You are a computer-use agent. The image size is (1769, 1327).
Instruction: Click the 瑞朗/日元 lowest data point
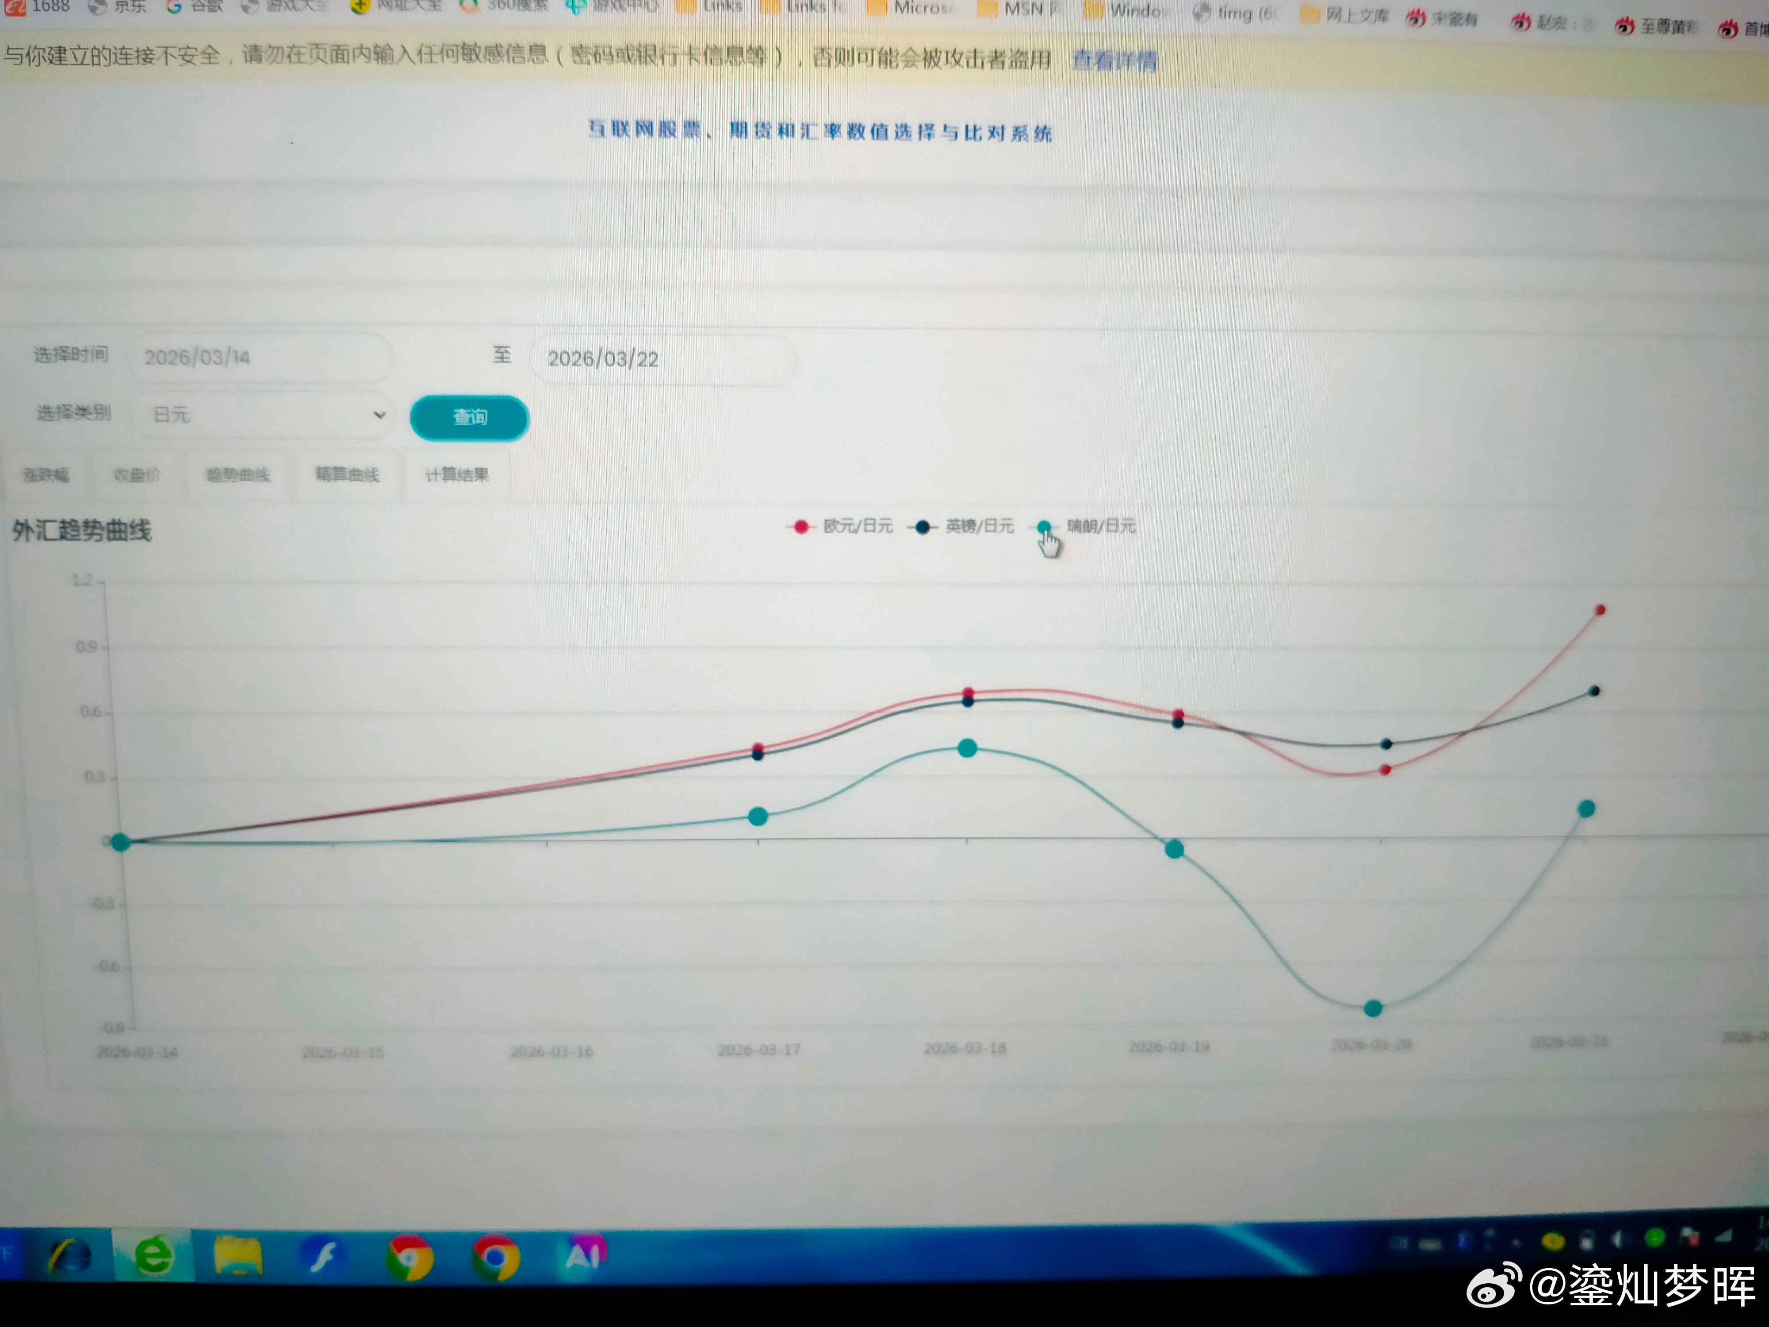click(x=1372, y=1009)
